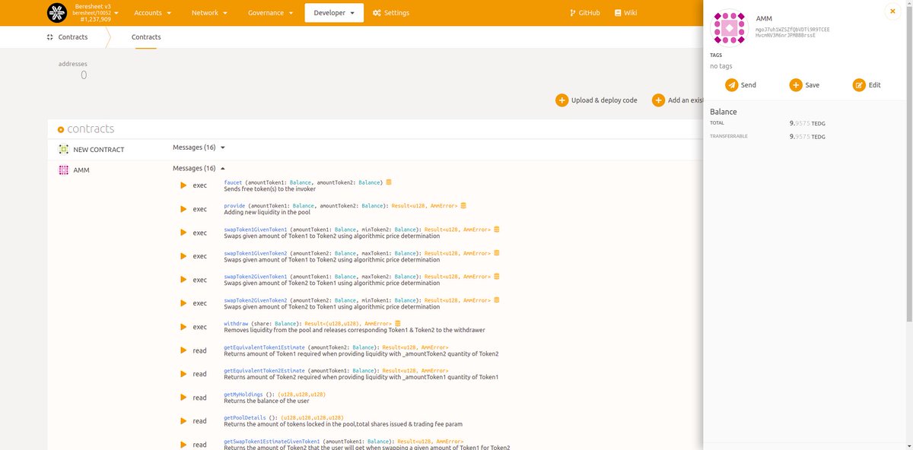Open the GitHub link in the header
The height and width of the screenshot is (450, 913).
coord(584,13)
